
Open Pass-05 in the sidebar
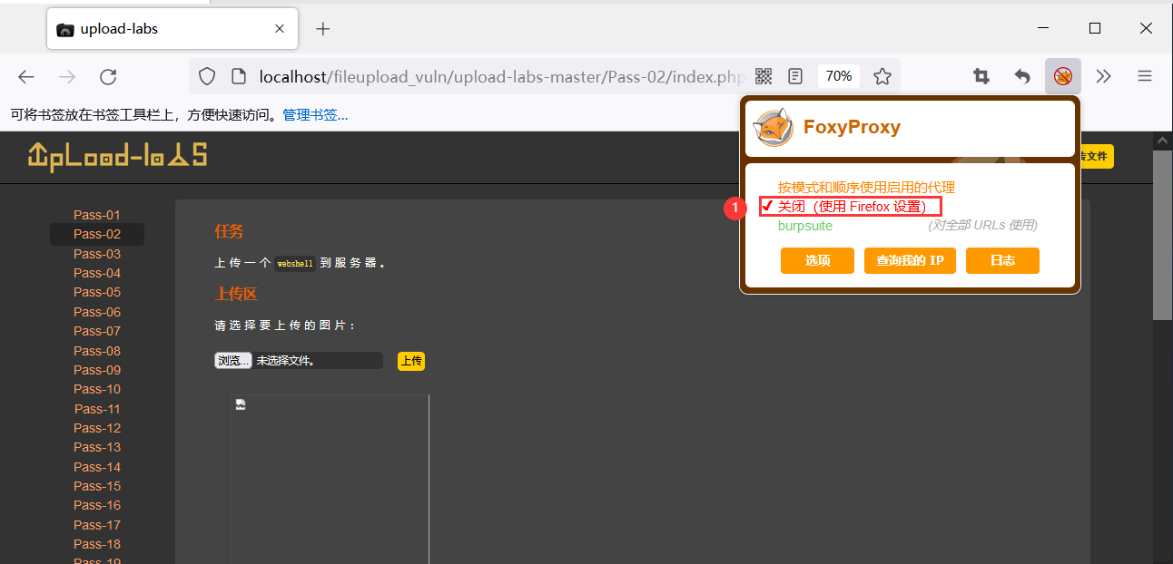97,292
